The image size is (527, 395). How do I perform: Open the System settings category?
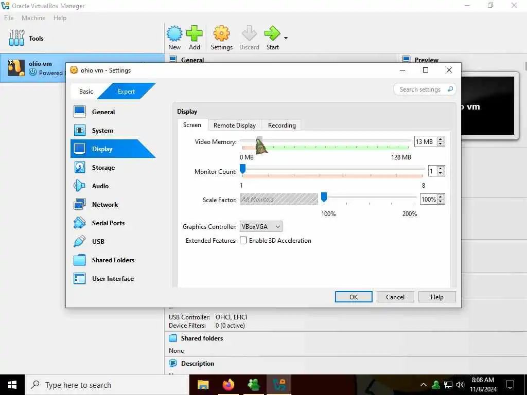103,130
